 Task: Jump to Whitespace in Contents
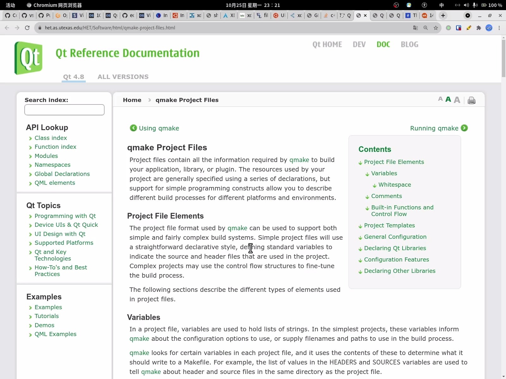tap(395, 185)
